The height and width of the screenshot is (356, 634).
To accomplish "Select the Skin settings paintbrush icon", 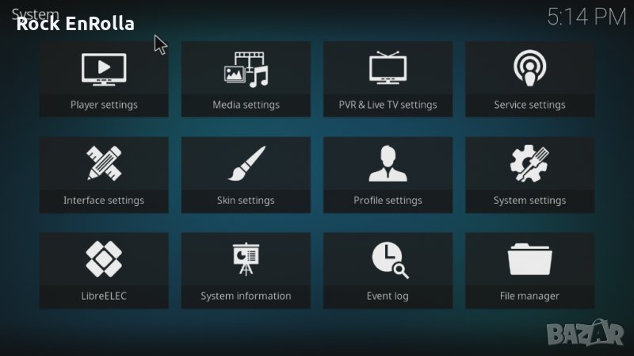I will [246, 164].
